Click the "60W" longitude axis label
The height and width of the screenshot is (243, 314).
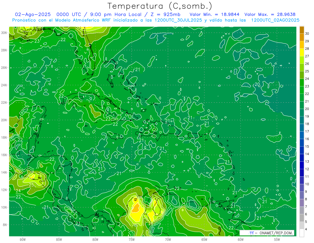pos(241,240)
